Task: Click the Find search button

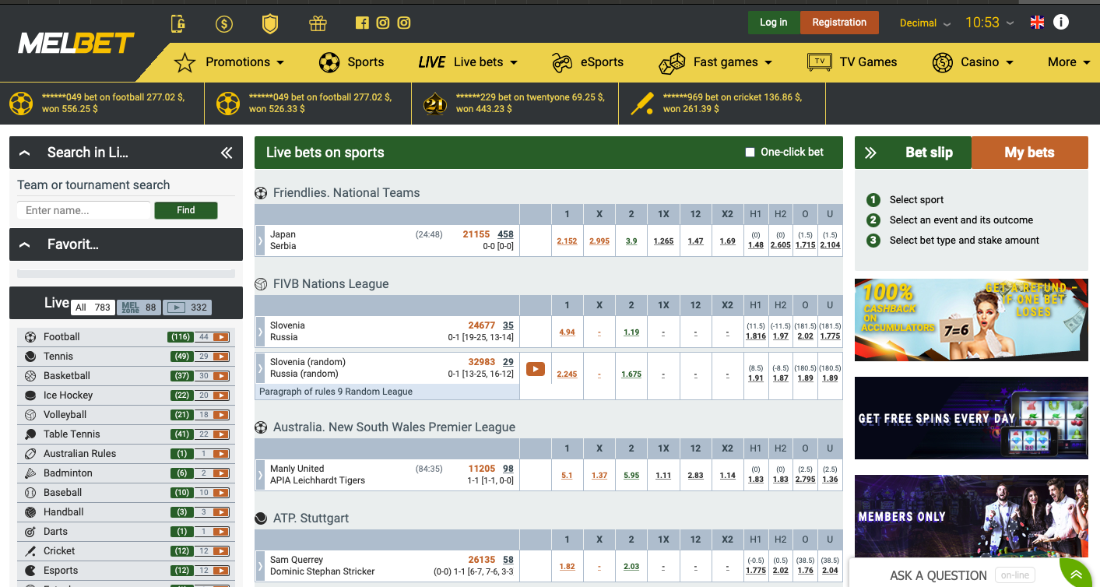Action: coord(186,210)
